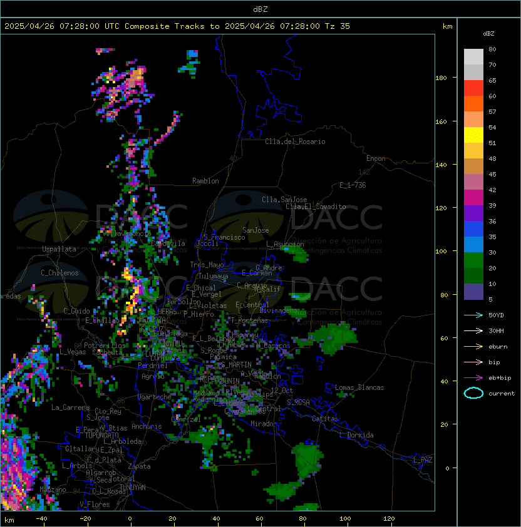Pick the dark orange 57-60 dBZ swatch

(x=473, y=103)
